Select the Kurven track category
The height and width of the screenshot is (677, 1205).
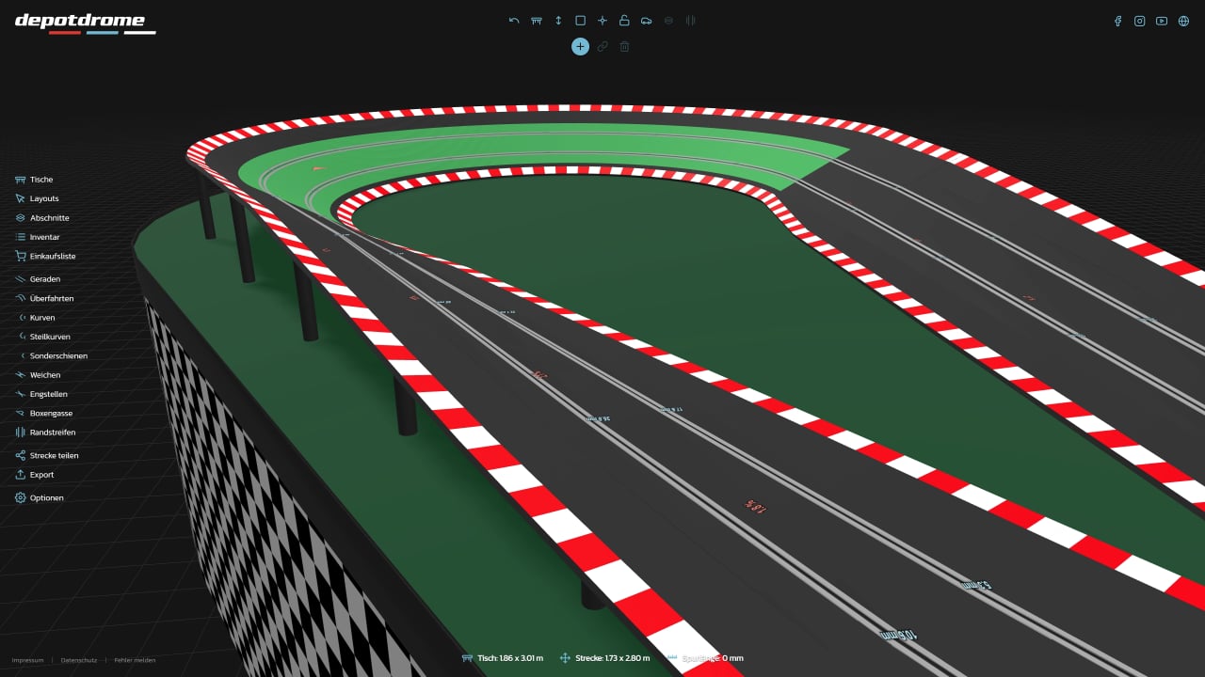click(x=37, y=318)
